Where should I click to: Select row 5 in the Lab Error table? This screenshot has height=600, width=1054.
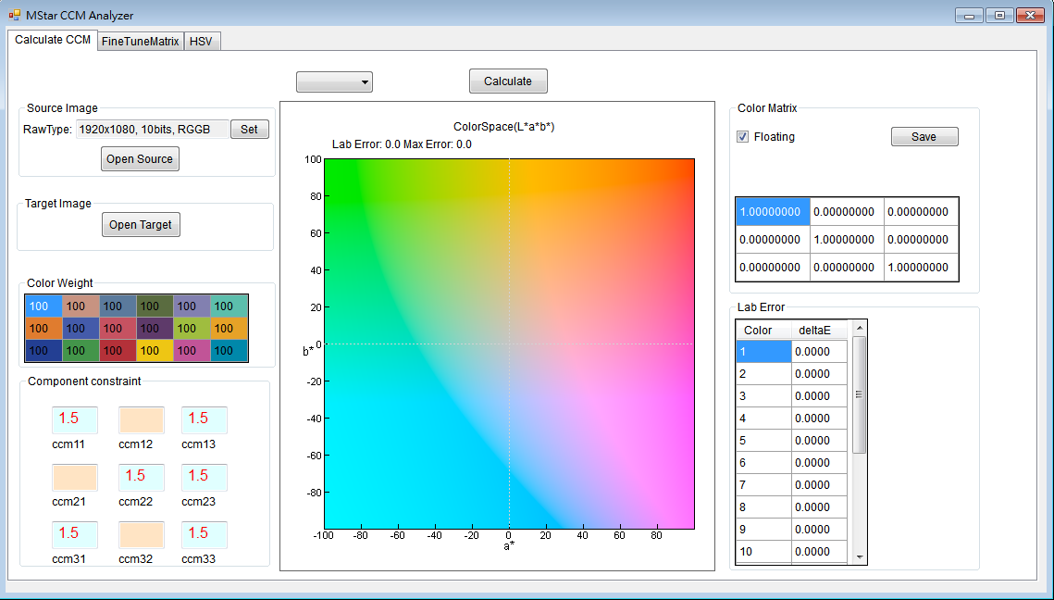coord(762,440)
